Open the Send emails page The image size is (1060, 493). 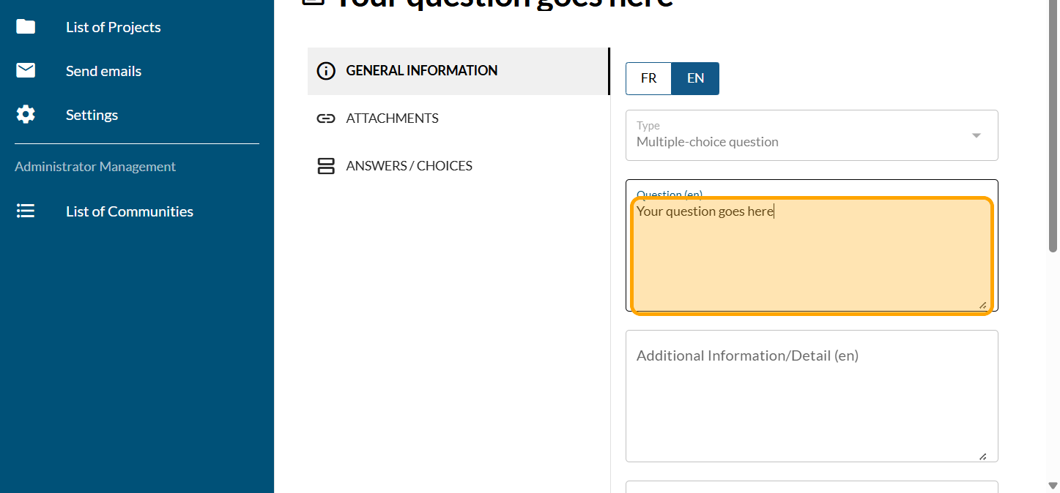pos(103,71)
